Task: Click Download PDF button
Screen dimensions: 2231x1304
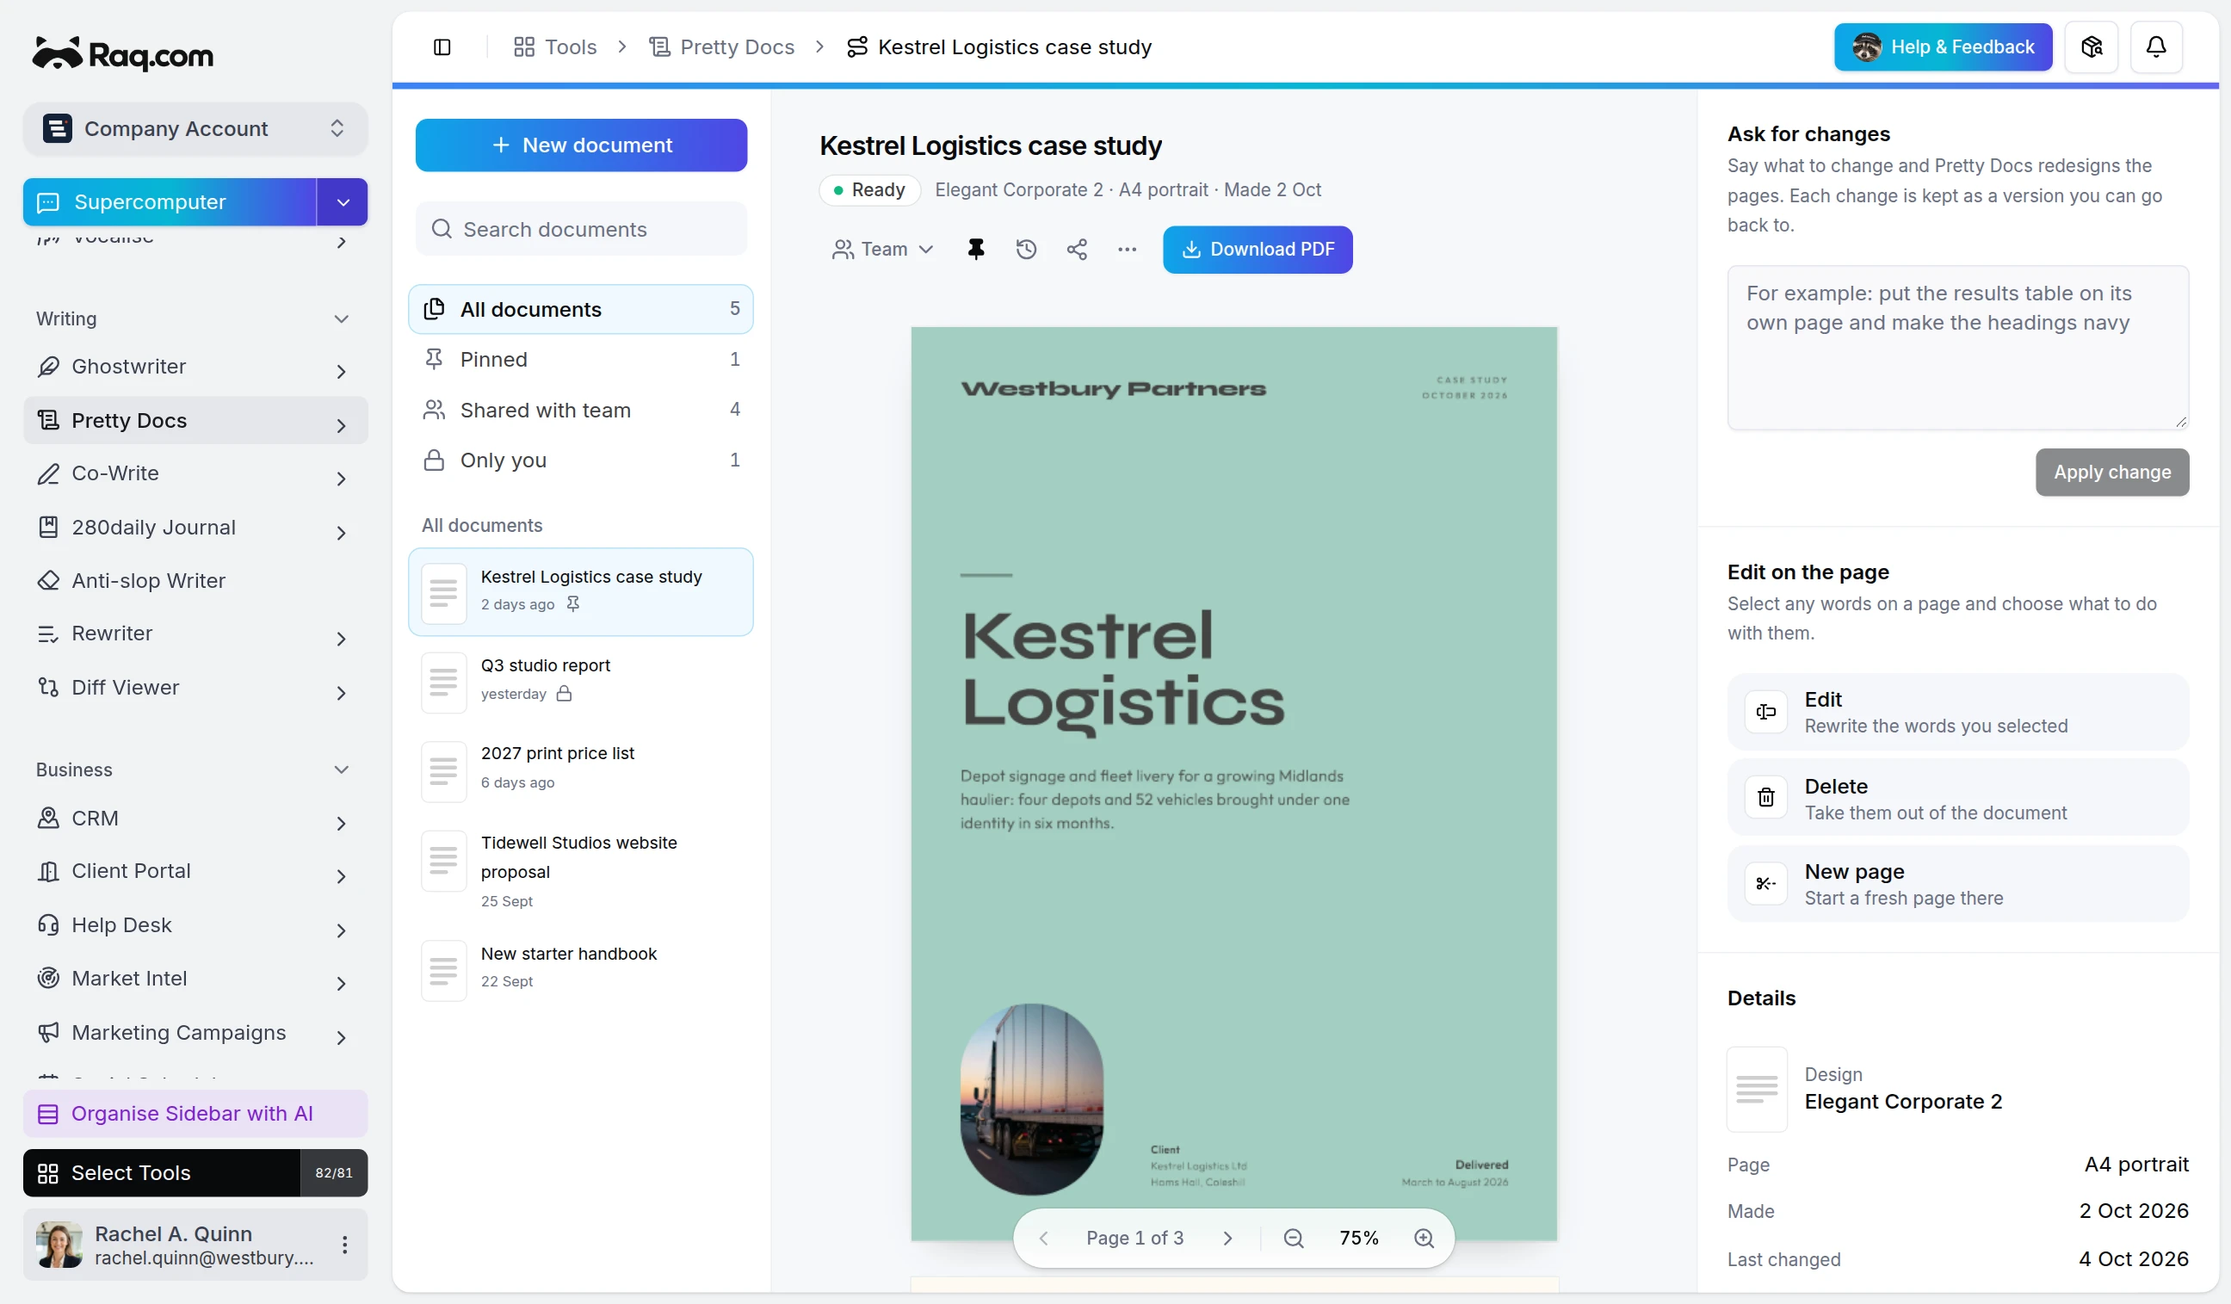Action: coord(1258,250)
